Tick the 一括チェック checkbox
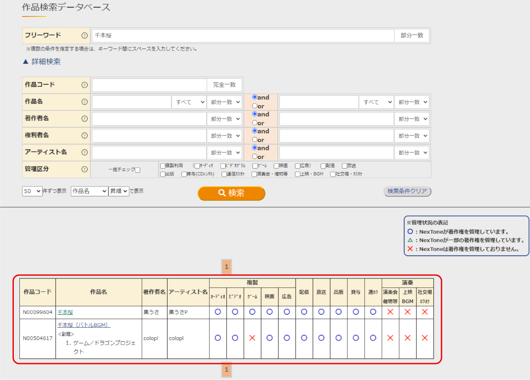Viewport: 530px width, 380px height. click(138, 170)
